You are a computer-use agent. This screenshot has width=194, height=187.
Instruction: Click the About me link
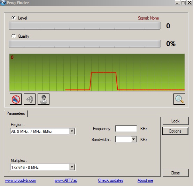click(x=146, y=181)
